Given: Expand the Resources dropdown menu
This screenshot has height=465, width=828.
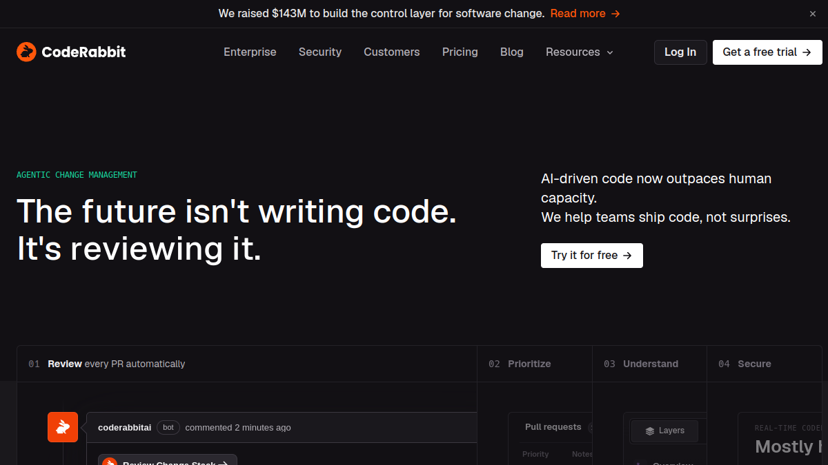Looking at the screenshot, I should (580, 52).
